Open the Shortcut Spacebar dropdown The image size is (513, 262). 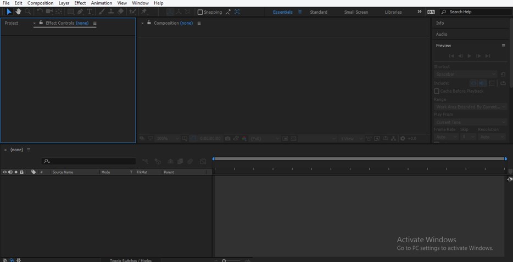465,74
